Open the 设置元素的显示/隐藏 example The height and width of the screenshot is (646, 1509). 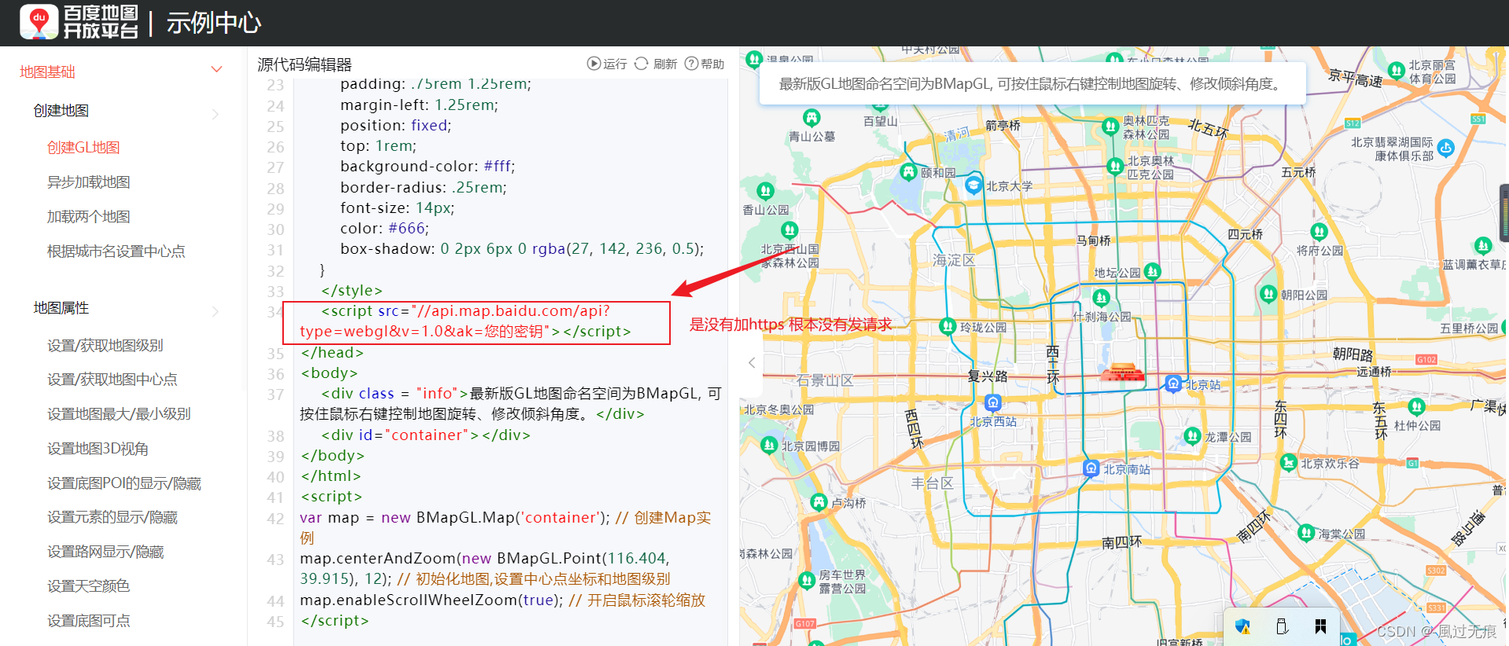(112, 517)
